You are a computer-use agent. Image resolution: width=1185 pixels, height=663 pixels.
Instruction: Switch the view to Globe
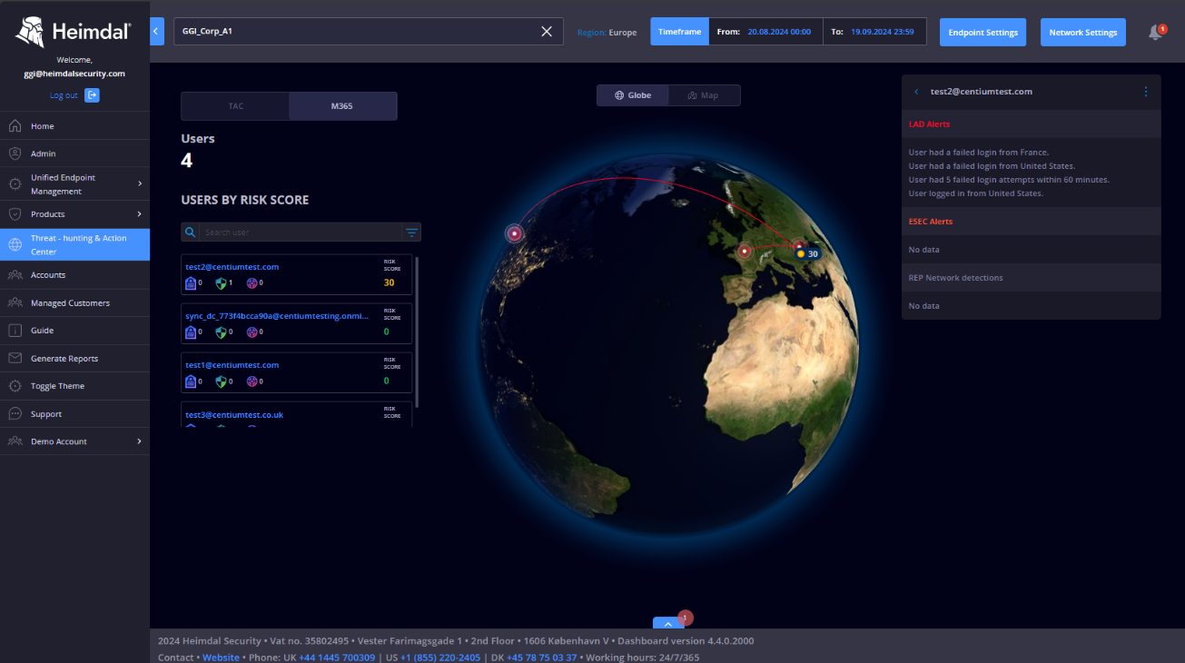(x=633, y=95)
